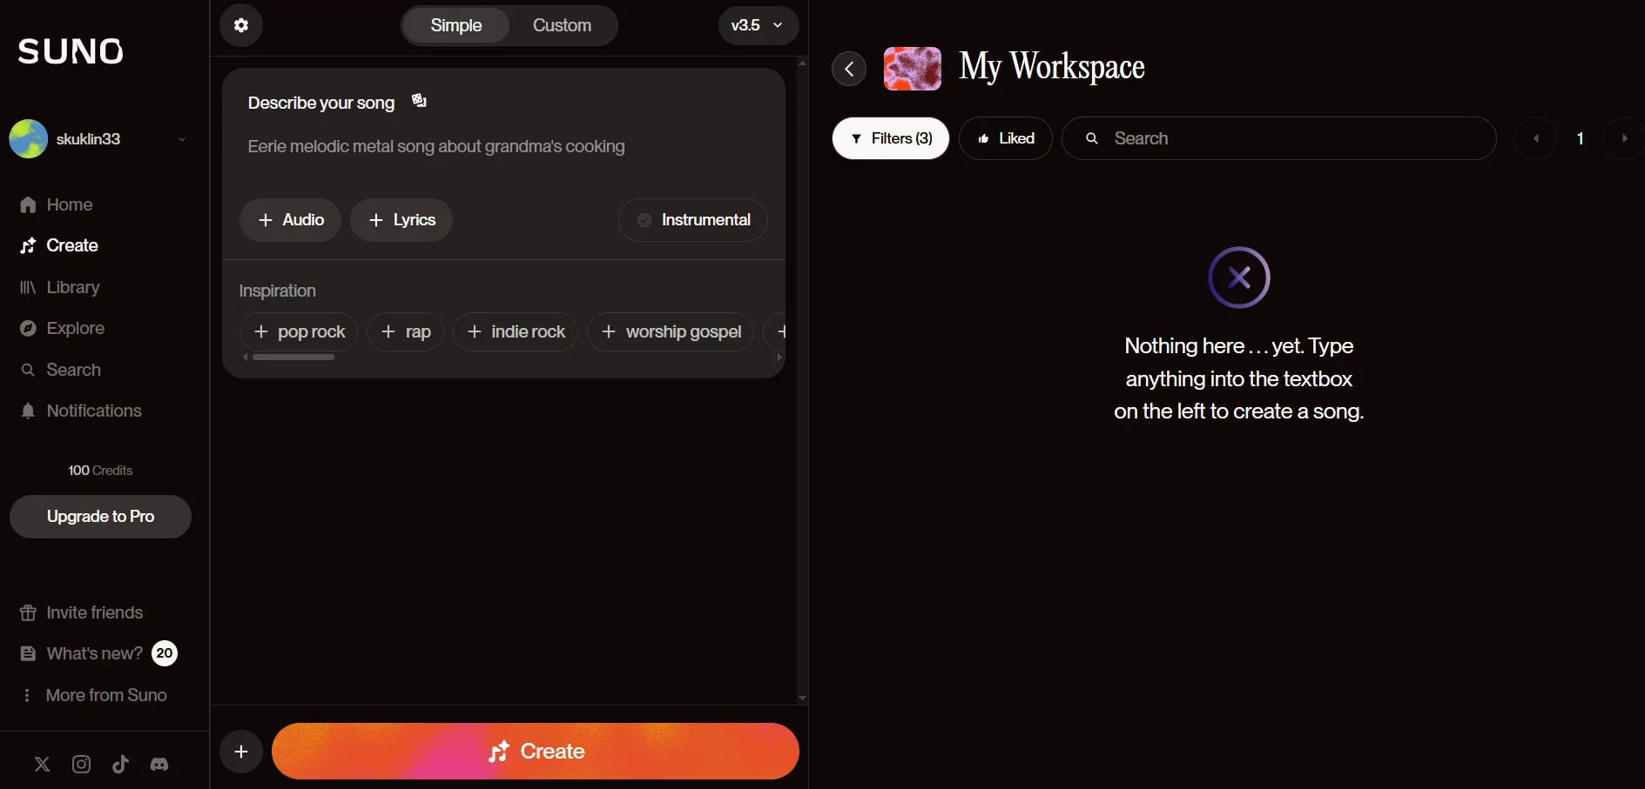Toggle the Instrumental option
The height and width of the screenshot is (789, 1645).
pyautogui.click(x=693, y=220)
